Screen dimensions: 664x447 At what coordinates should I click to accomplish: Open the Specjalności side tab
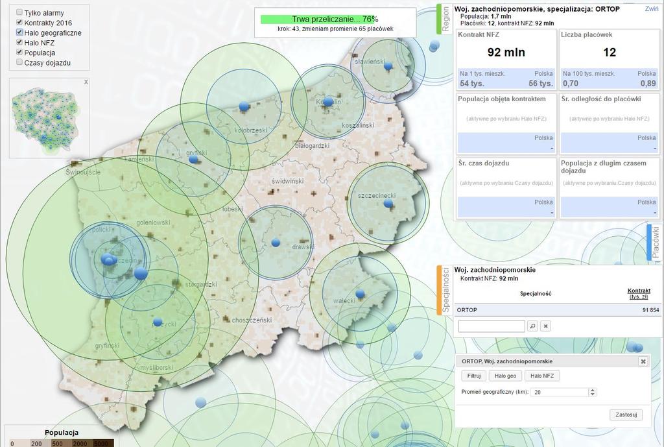coord(445,291)
